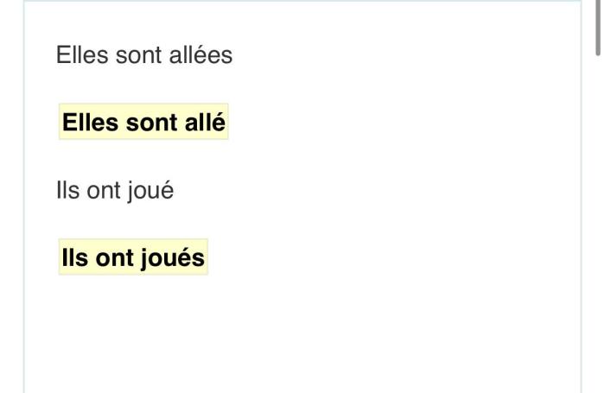Select the plain text "Elles sont allées"
The width and height of the screenshot is (605, 393).
[x=144, y=55]
